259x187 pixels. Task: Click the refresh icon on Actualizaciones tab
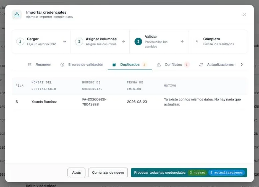pyautogui.click(x=201, y=65)
